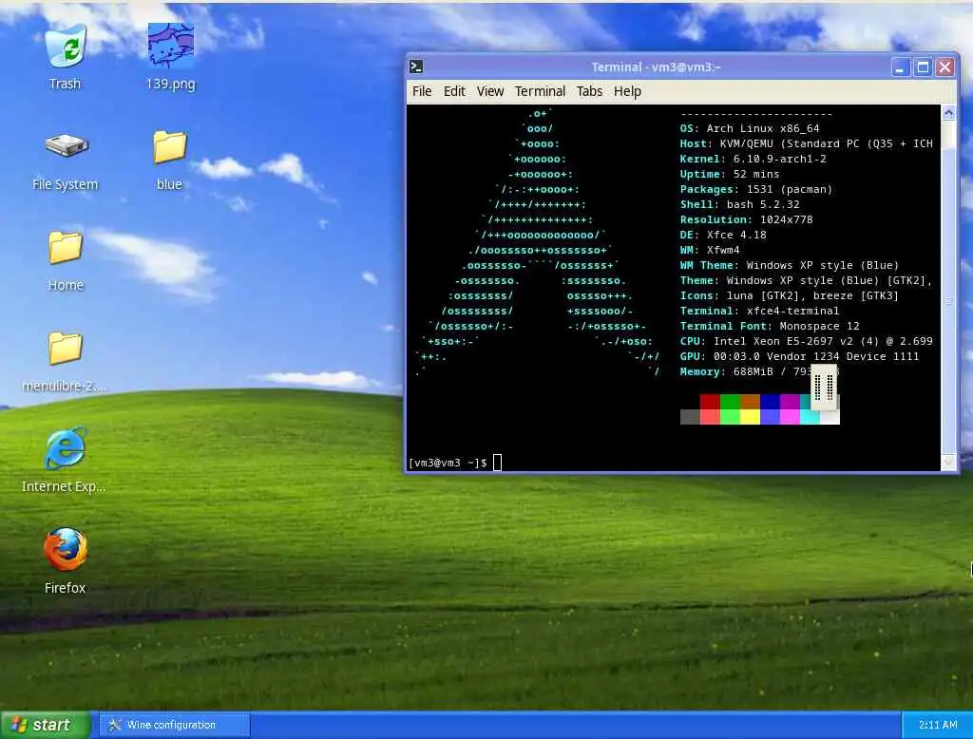Screen dimensions: 973x739
Task: Click the dark blue color block in neofetch
Action: (x=770, y=402)
